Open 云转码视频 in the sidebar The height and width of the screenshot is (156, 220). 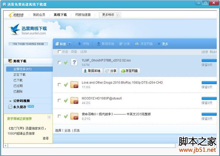click(x=21, y=101)
